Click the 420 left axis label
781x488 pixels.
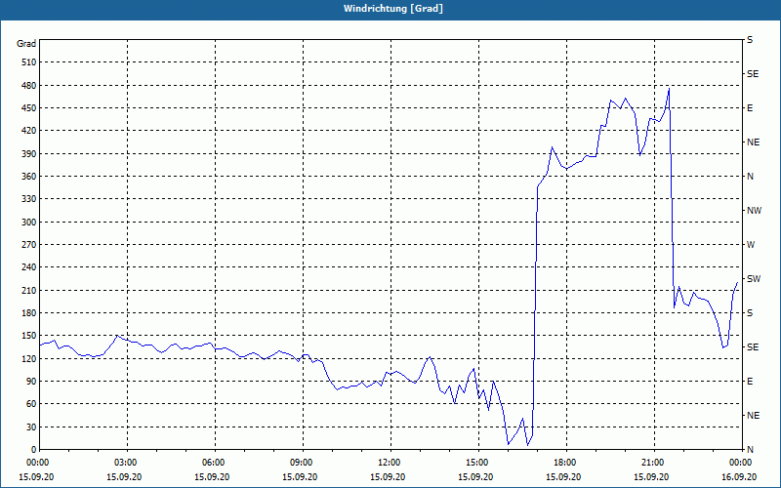(x=29, y=131)
